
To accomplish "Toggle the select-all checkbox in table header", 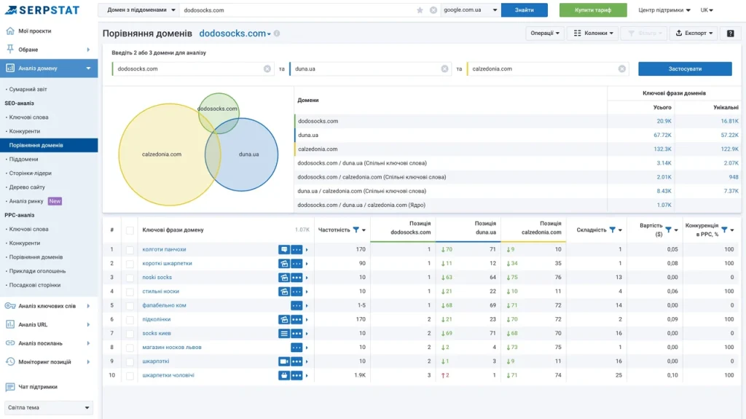I will [130, 230].
